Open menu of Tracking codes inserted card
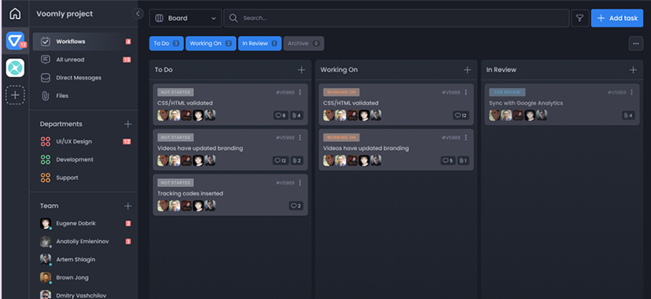651x299 pixels. click(x=300, y=183)
